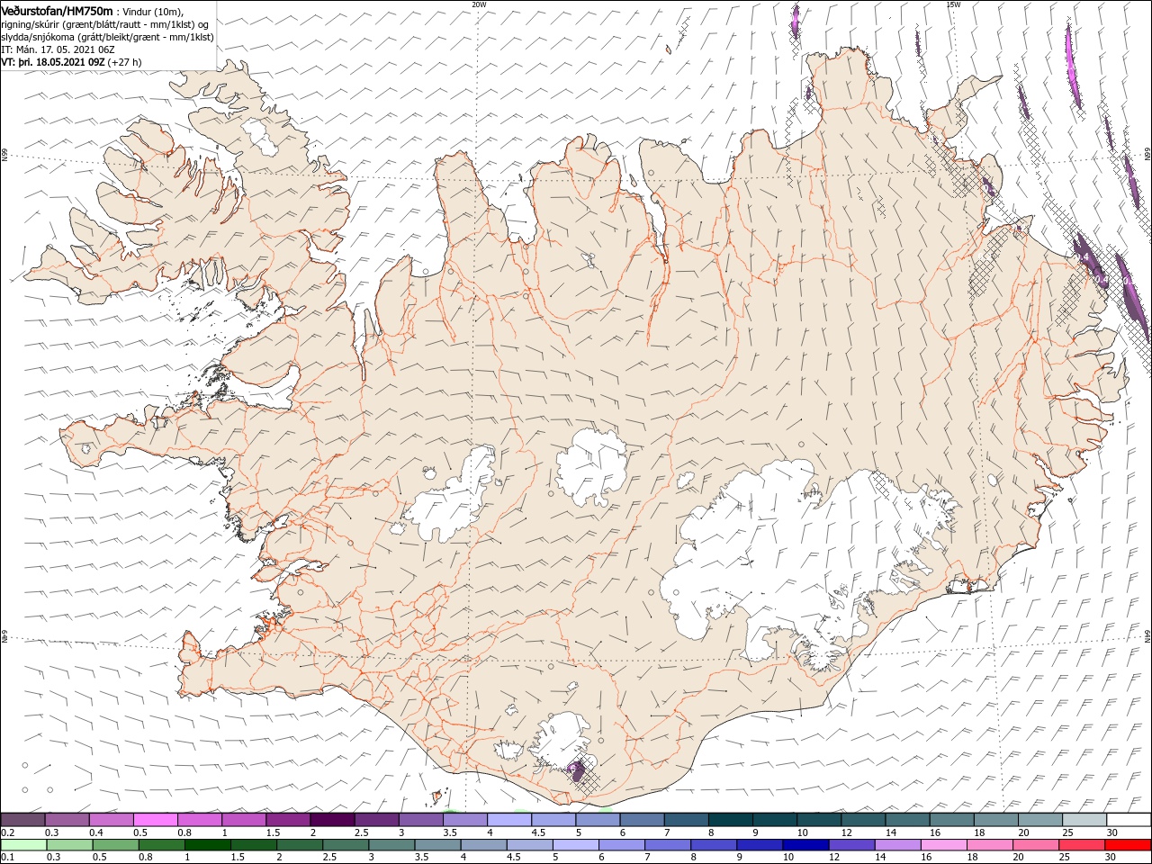Select the purple 3 swatch, upper legend row
1152x864 pixels.
[x=420, y=820]
